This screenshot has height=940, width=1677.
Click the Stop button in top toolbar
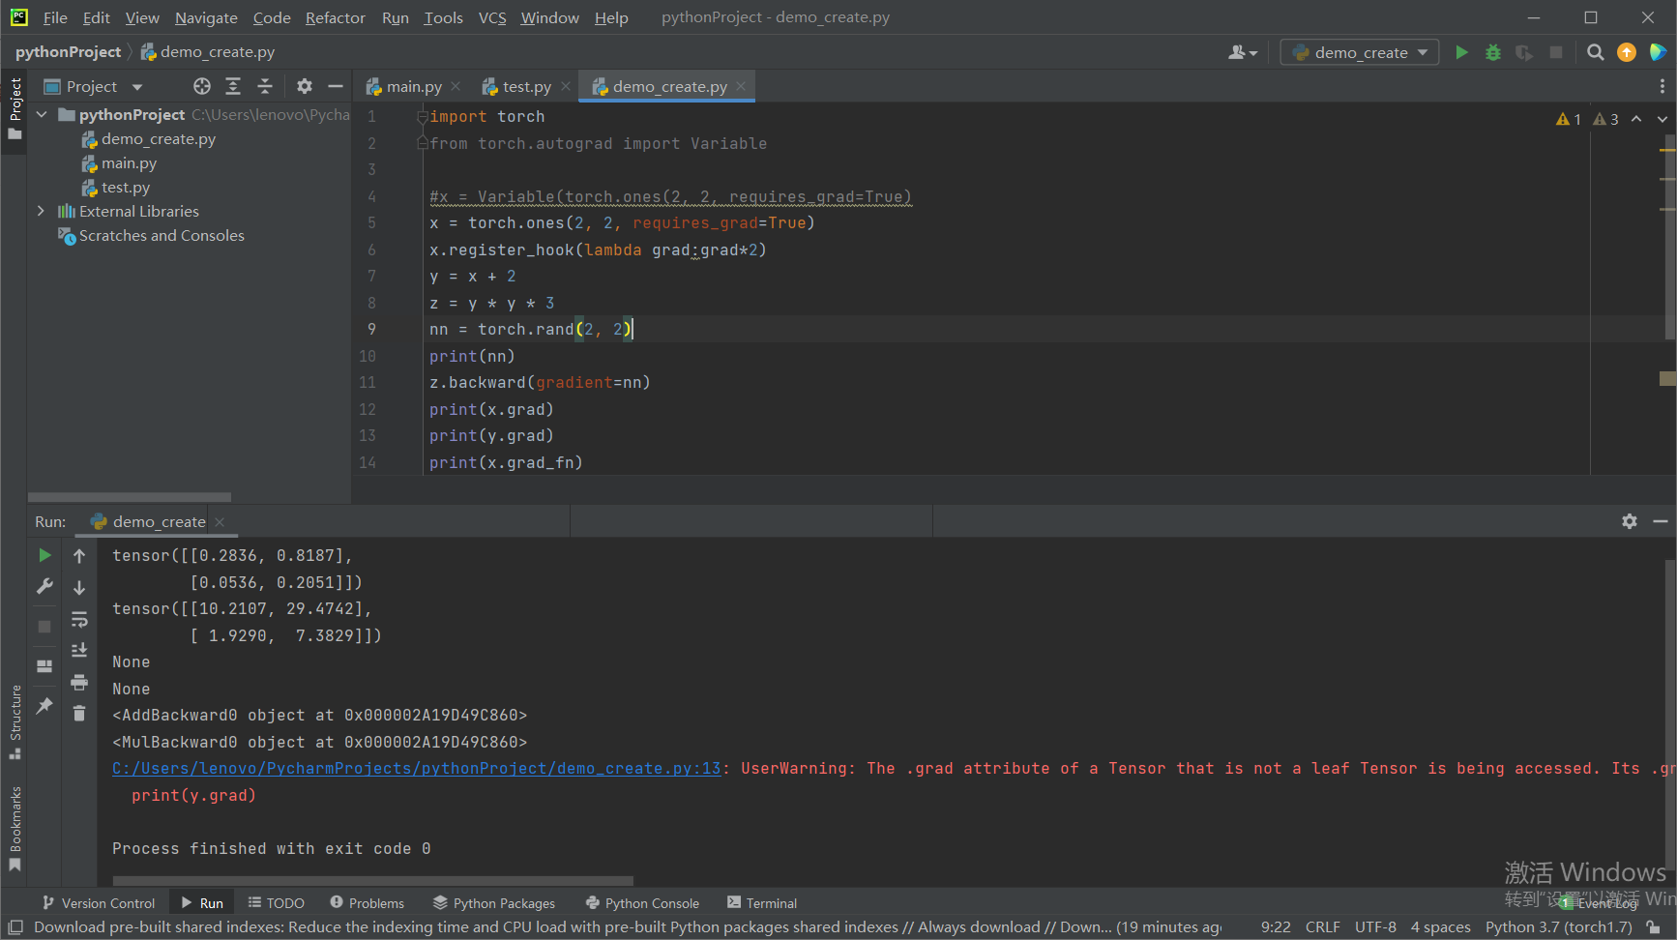[x=1555, y=52]
